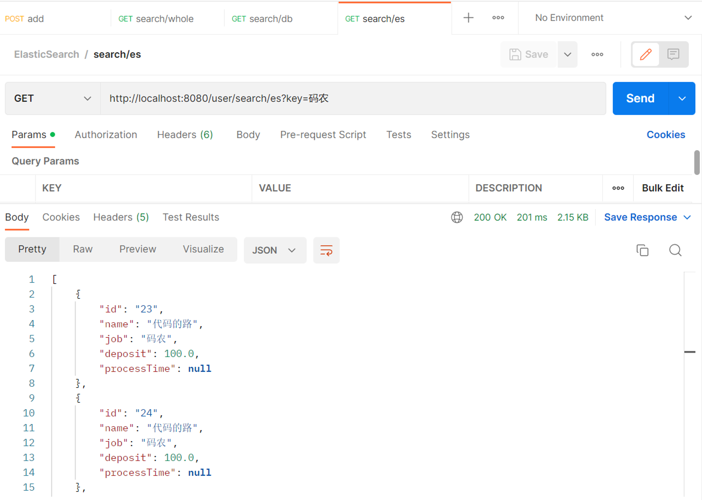Click the response body scrollbar track
The height and width of the screenshot is (500, 702).
(690, 384)
